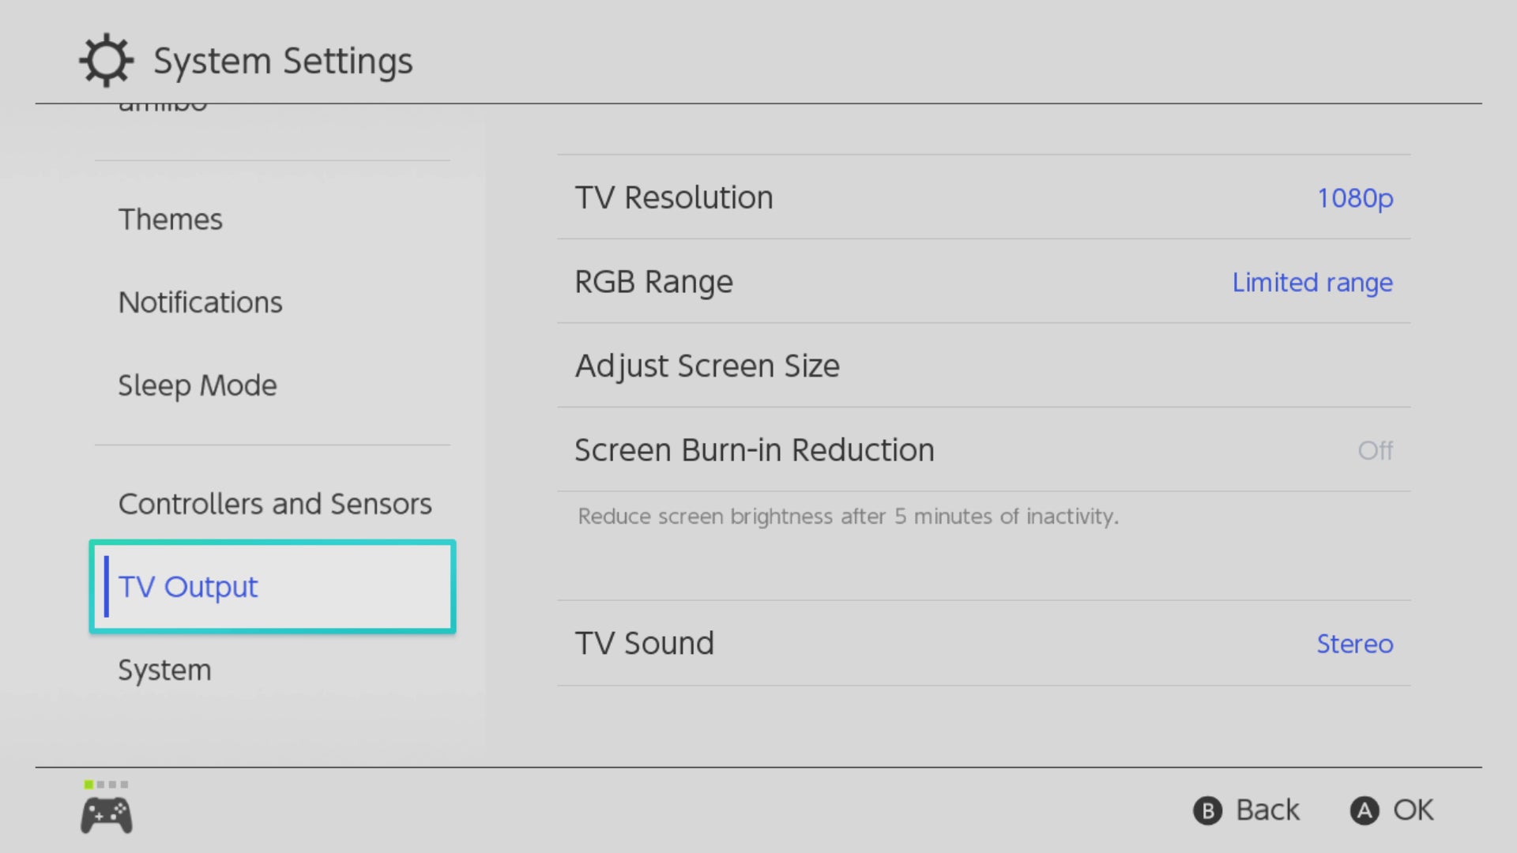Click the controller icon in the footer
1517x853 pixels.
107,815
